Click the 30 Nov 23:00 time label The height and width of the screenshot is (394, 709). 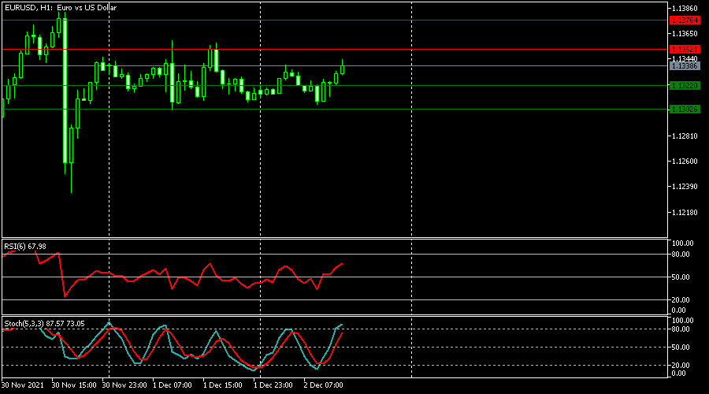124,385
